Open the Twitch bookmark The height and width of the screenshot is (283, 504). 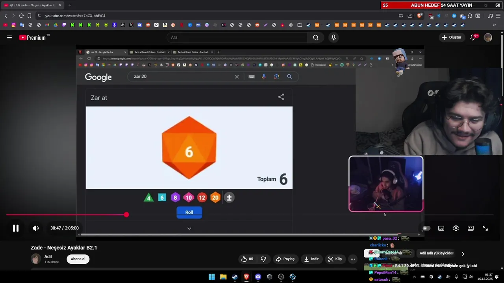point(64,25)
